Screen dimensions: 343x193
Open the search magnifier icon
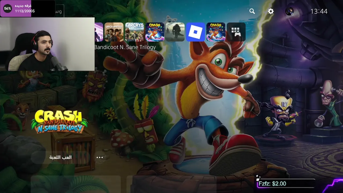(x=252, y=11)
